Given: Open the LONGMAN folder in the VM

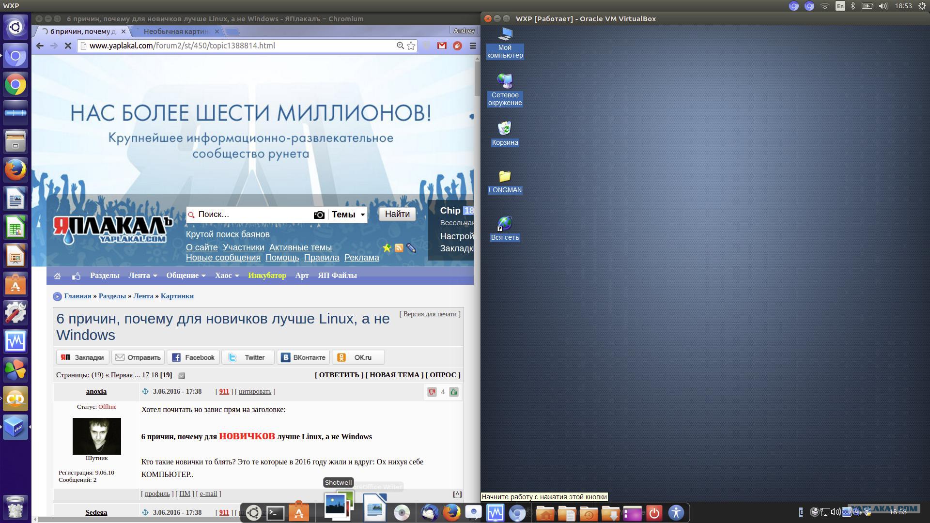Looking at the screenshot, I should (x=505, y=182).
